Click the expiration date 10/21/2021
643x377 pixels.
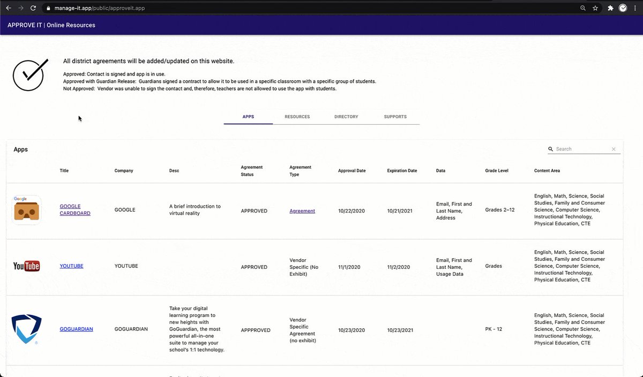tap(401, 211)
